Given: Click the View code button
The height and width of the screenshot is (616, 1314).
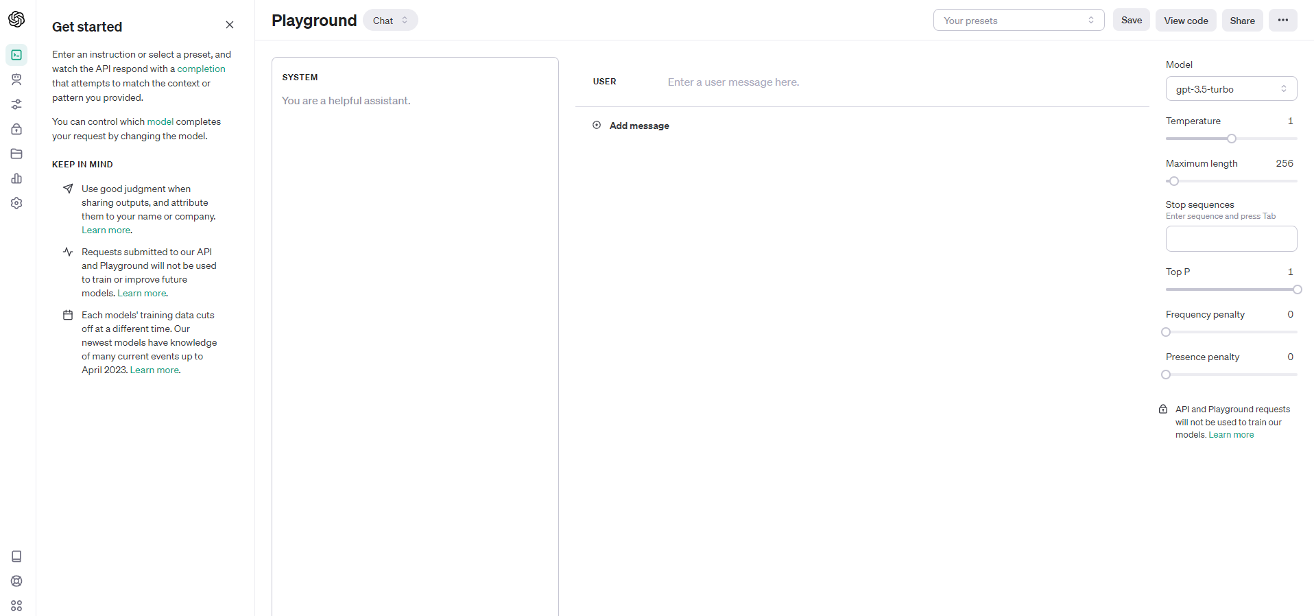Looking at the screenshot, I should click(1186, 21).
